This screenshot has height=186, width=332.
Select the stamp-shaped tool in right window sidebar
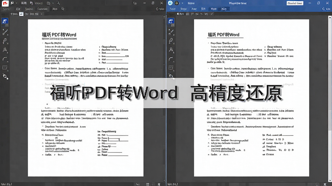171,50
